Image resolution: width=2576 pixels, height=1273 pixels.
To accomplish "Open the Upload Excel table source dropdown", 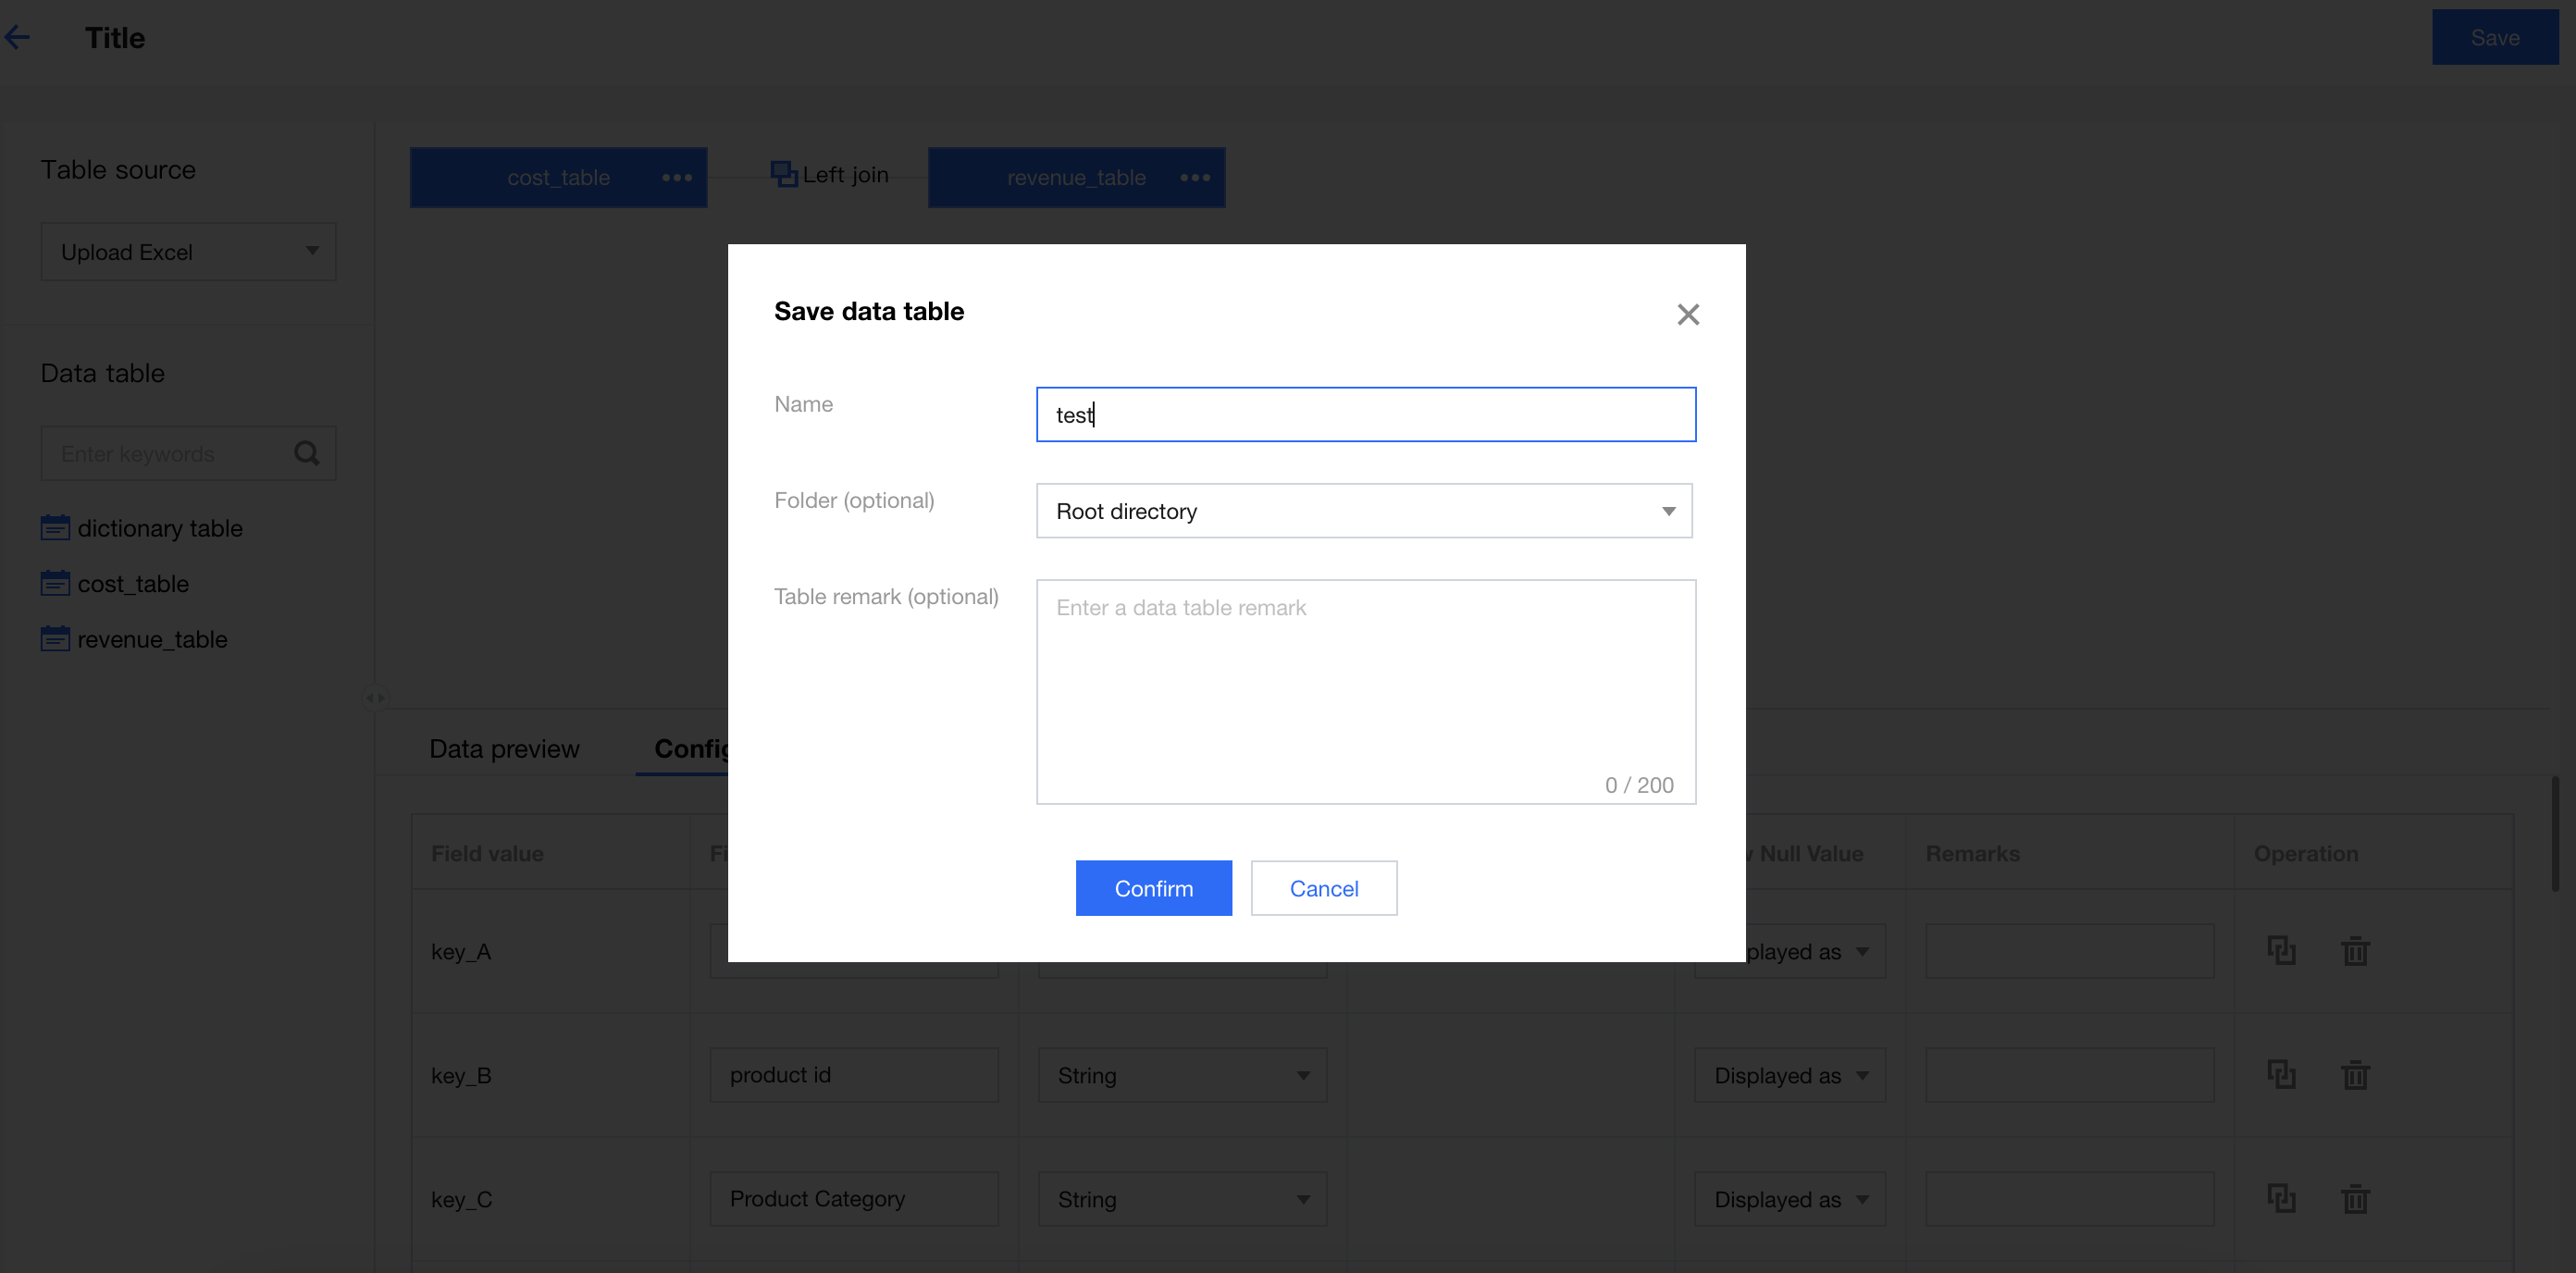I will tap(188, 252).
